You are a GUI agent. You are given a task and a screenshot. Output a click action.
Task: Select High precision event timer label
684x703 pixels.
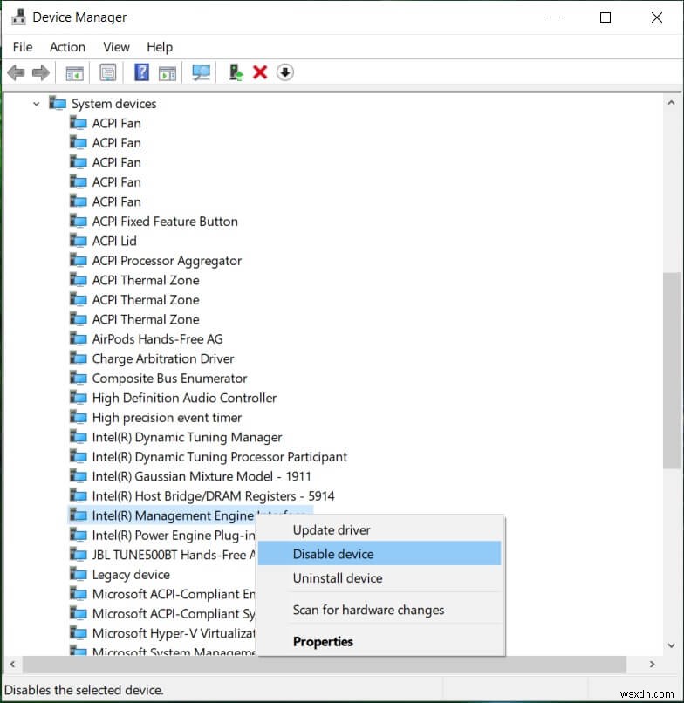click(x=167, y=418)
